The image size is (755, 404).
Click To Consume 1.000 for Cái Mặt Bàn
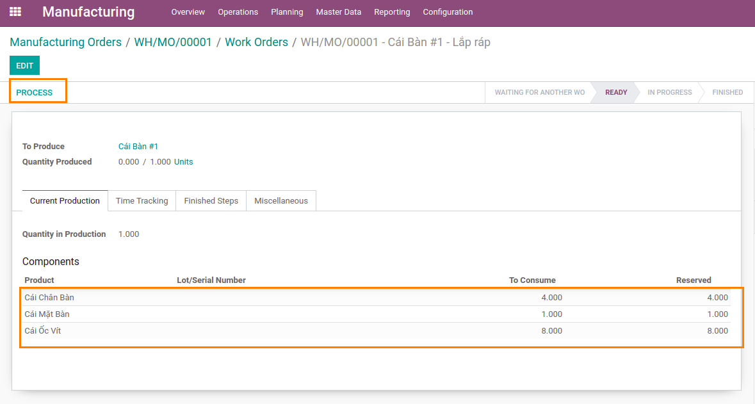point(551,314)
